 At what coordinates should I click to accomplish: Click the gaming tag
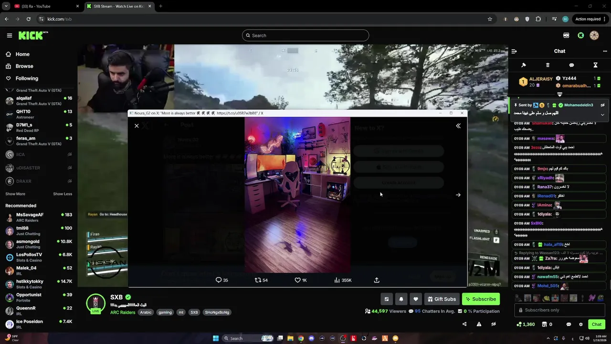coord(165,312)
